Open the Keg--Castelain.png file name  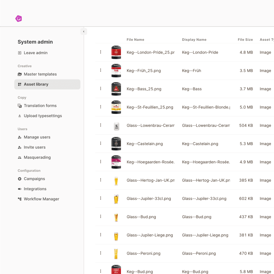pyautogui.click(x=145, y=144)
